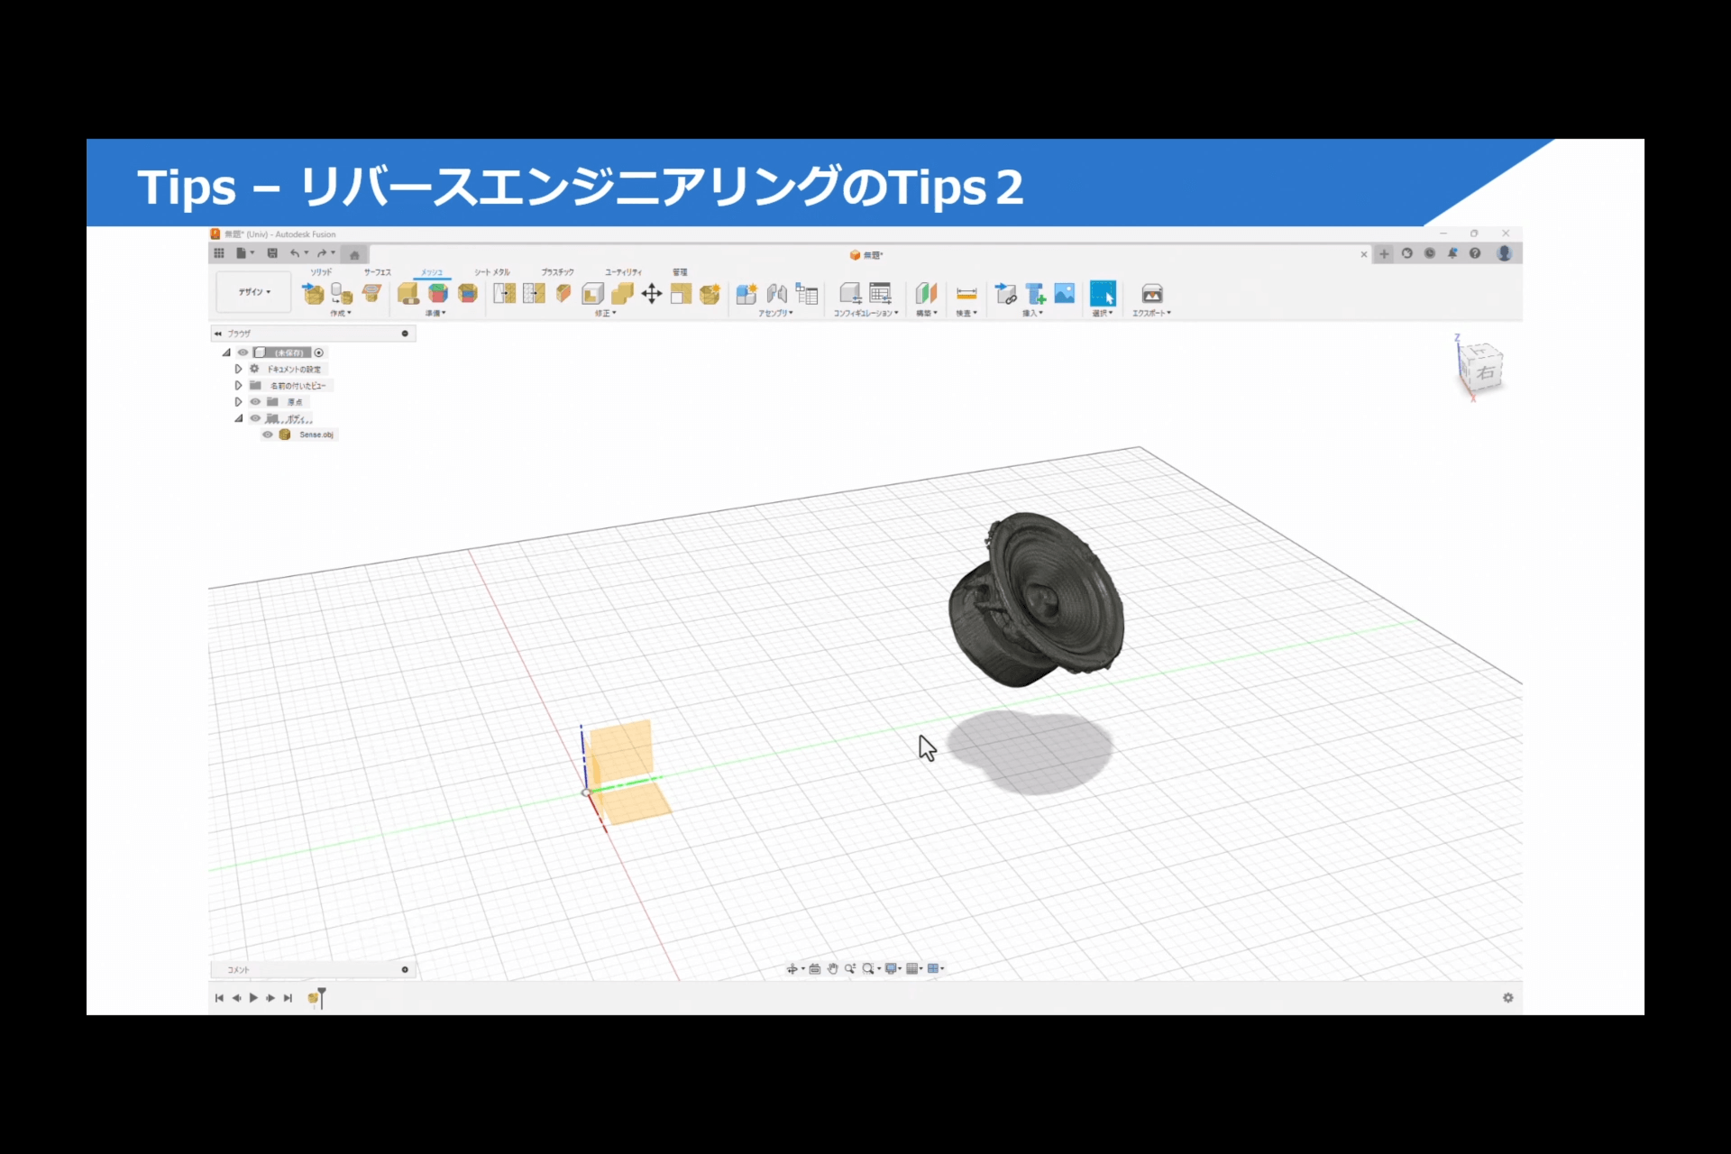The height and width of the screenshot is (1154, 1731).
Task: Select the mesh Repair tool
Action: 408,293
